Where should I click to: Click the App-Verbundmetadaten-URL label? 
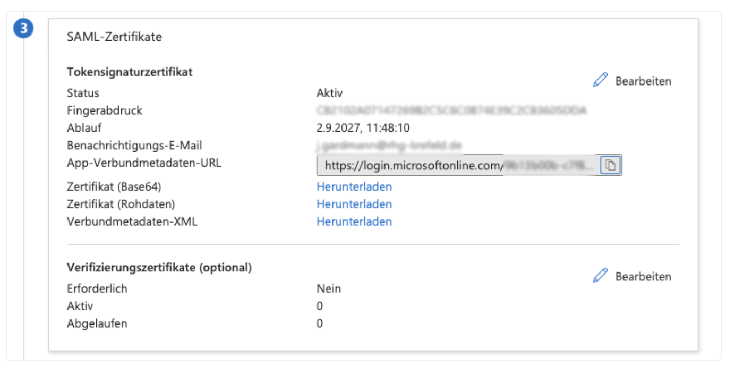(x=144, y=163)
